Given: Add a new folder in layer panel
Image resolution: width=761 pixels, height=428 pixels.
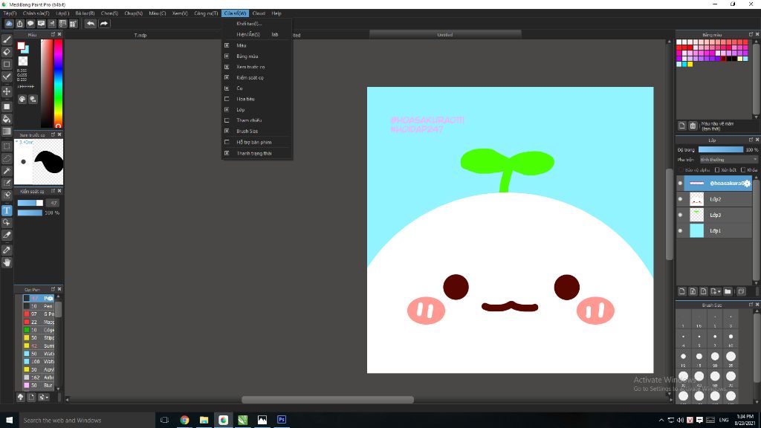Looking at the screenshot, I should [x=728, y=291].
